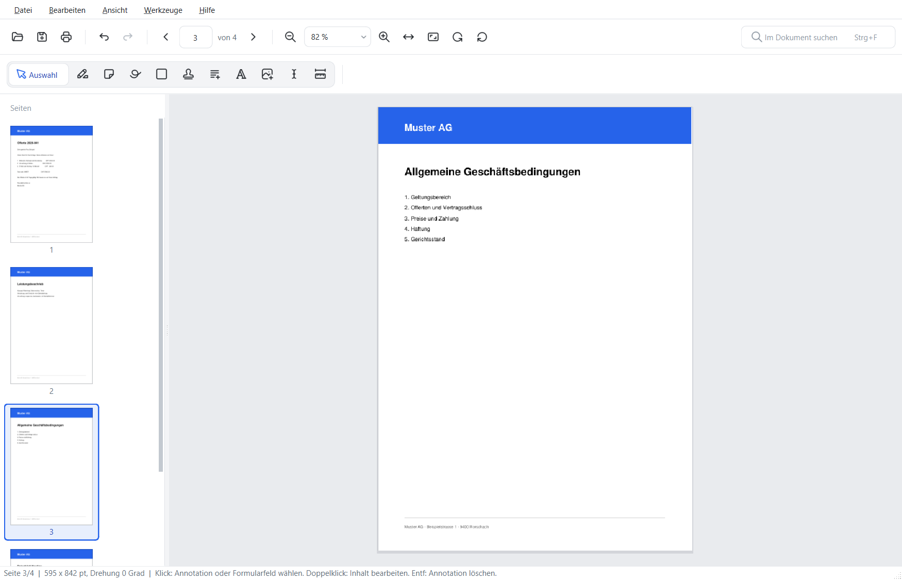Focus the Im Dokument suchen search field
This screenshot has width=902, height=580.
(x=818, y=37)
